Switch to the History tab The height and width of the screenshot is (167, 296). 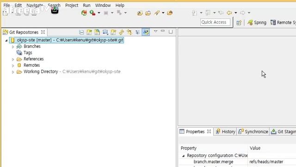point(226,132)
